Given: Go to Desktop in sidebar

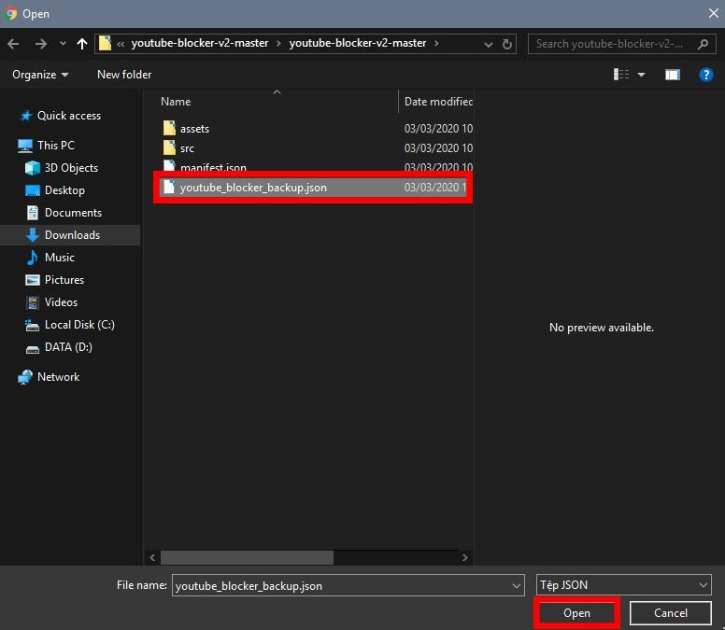Looking at the screenshot, I should pos(64,190).
